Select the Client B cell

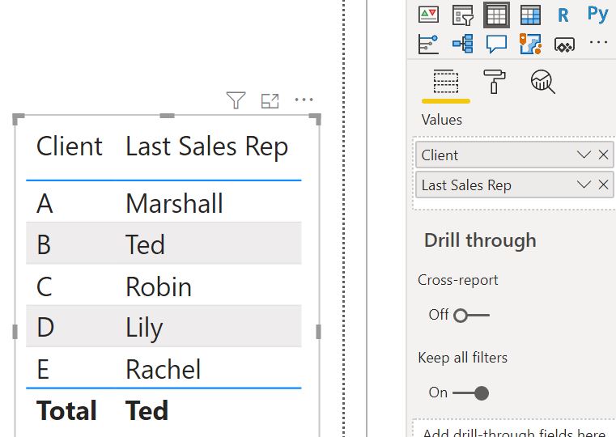point(44,244)
